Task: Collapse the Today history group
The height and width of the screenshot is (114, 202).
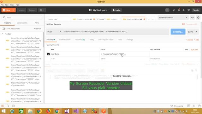Action: (x=3, y=34)
